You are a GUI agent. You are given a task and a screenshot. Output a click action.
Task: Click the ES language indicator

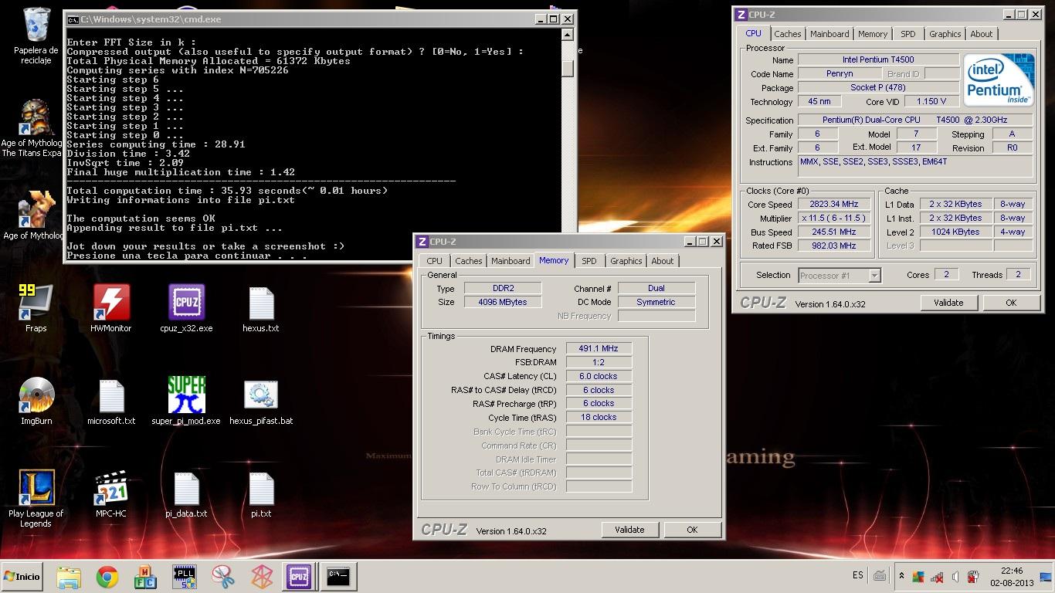(x=858, y=576)
